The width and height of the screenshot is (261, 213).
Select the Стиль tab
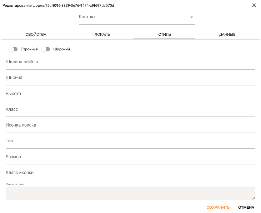tap(165, 35)
